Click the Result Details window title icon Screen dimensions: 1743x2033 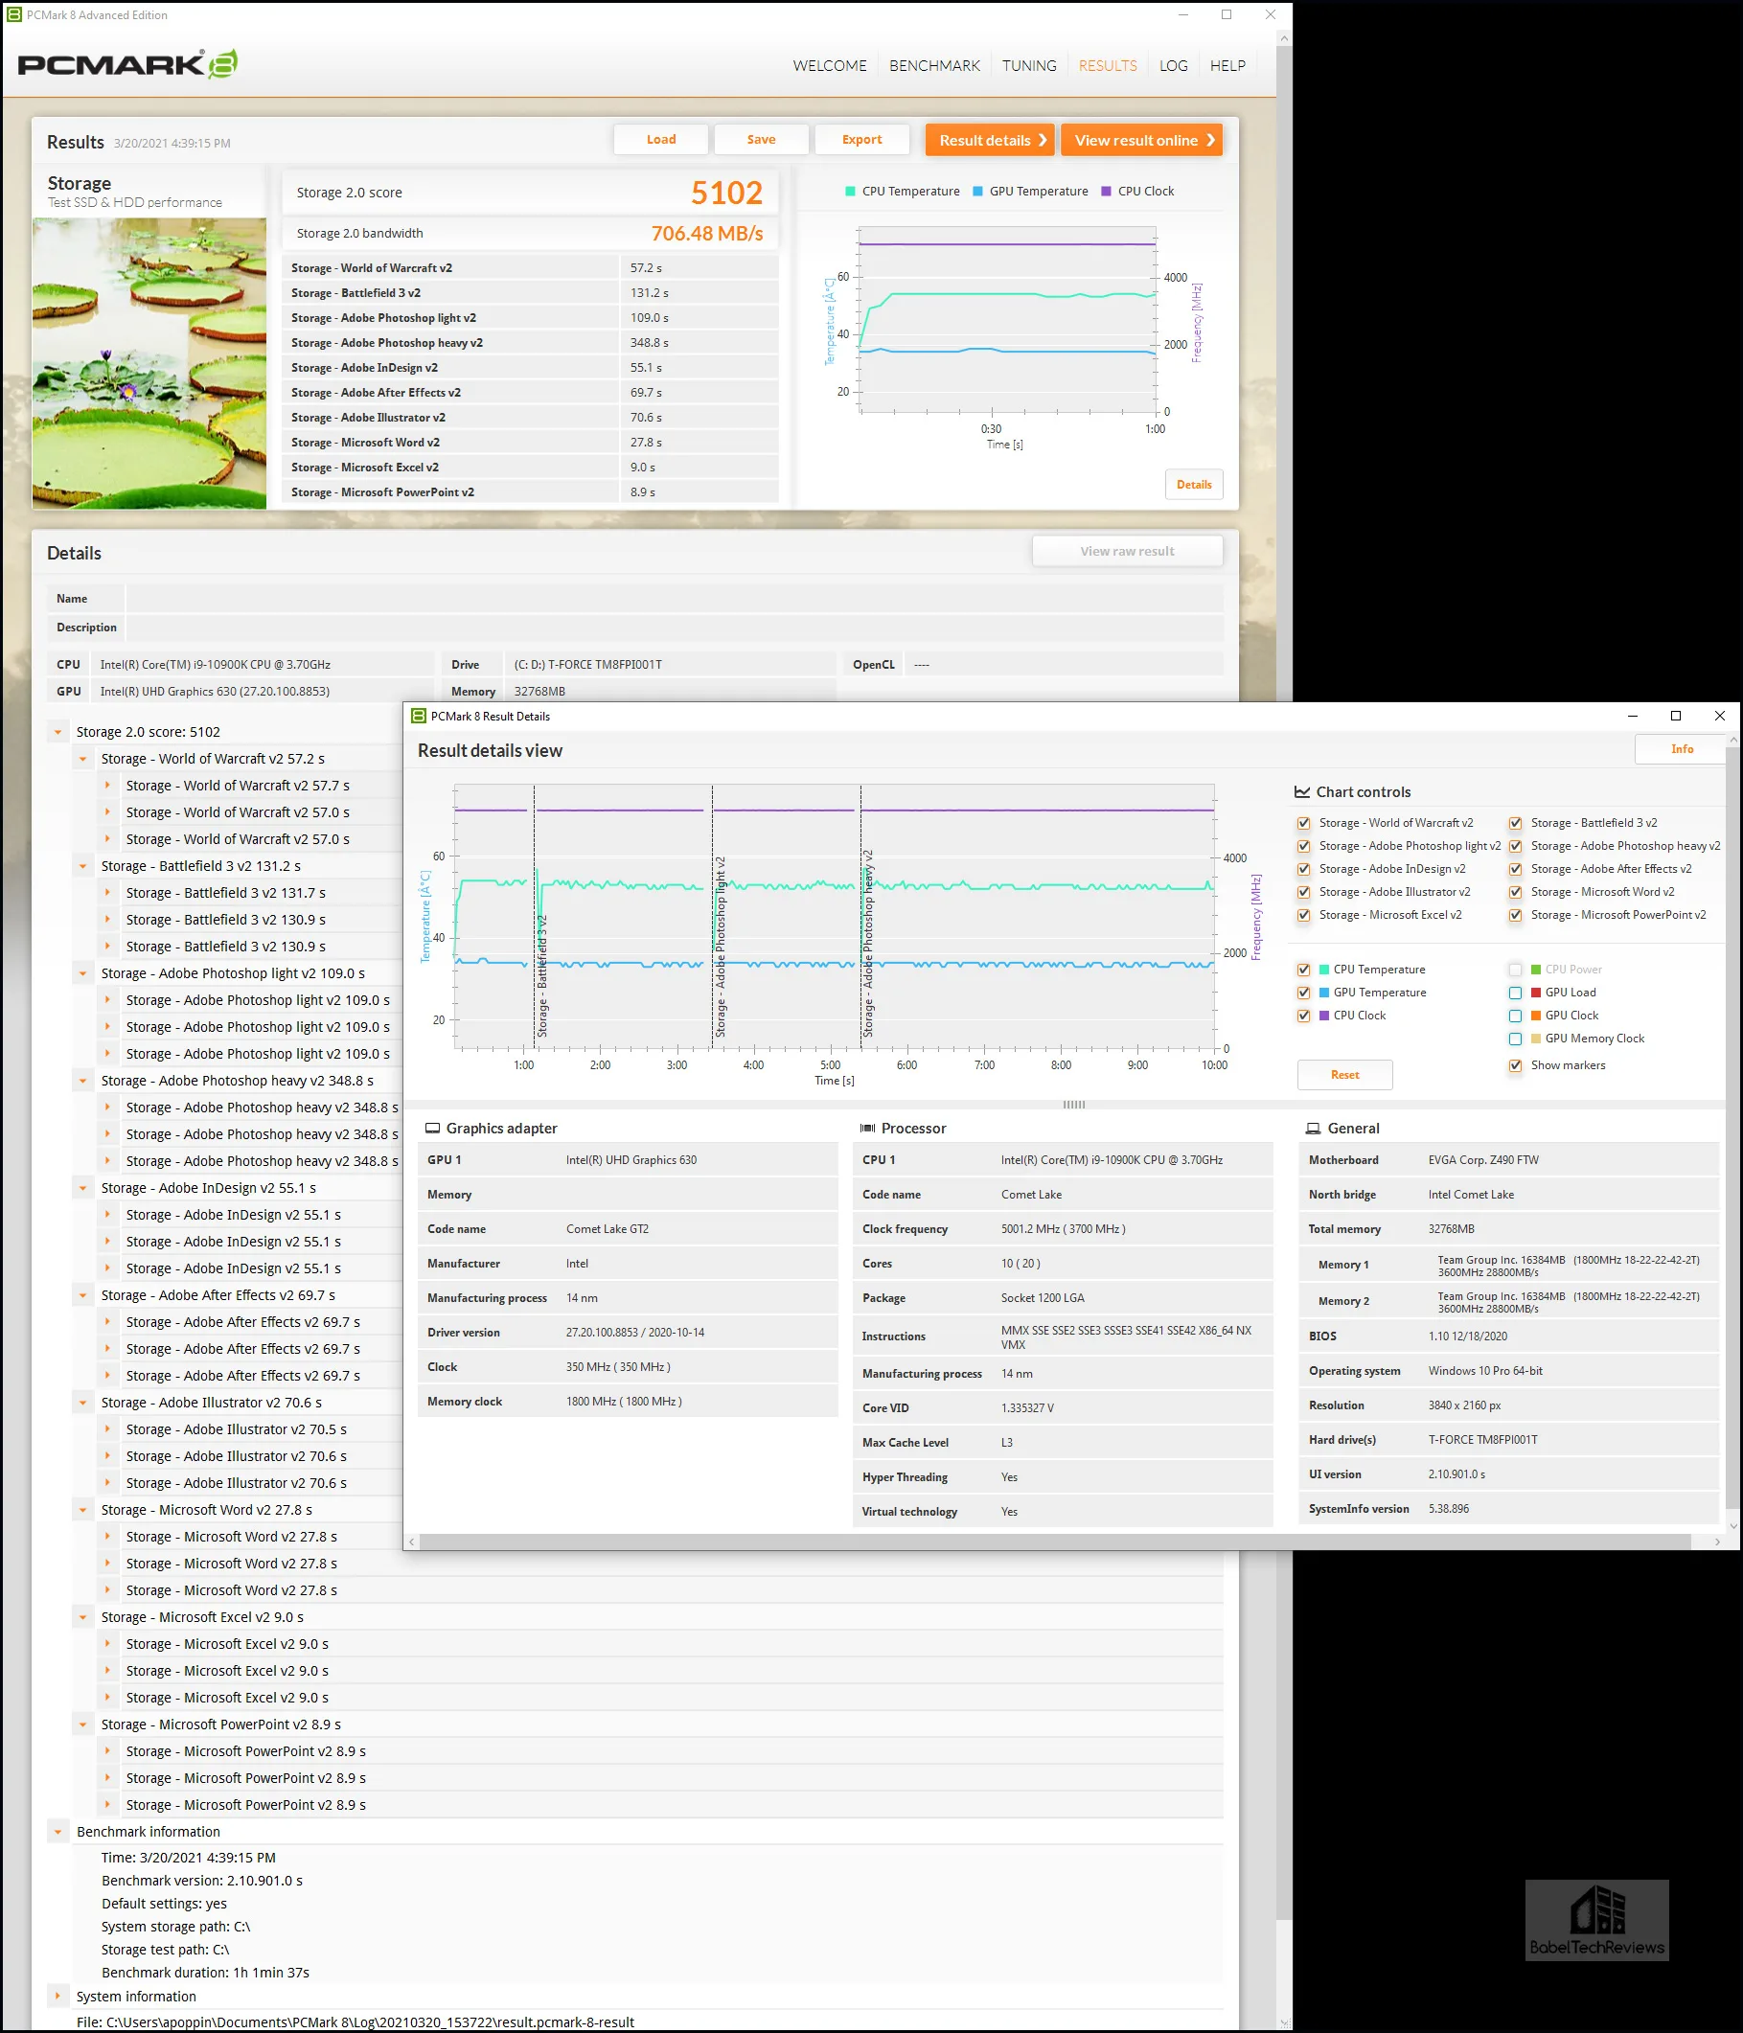(x=418, y=717)
